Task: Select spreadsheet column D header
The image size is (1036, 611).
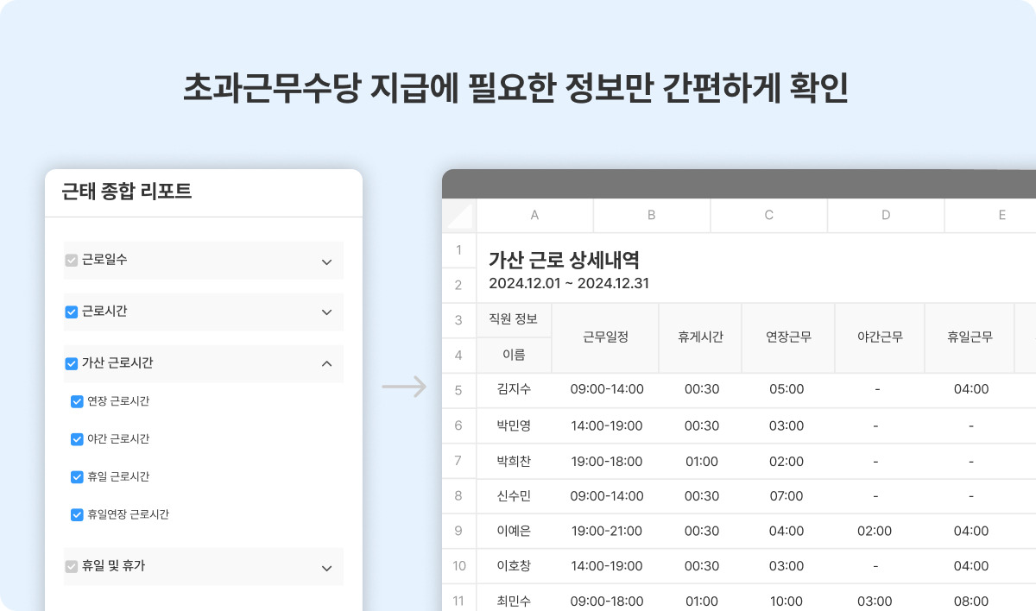Action: tap(886, 215)
